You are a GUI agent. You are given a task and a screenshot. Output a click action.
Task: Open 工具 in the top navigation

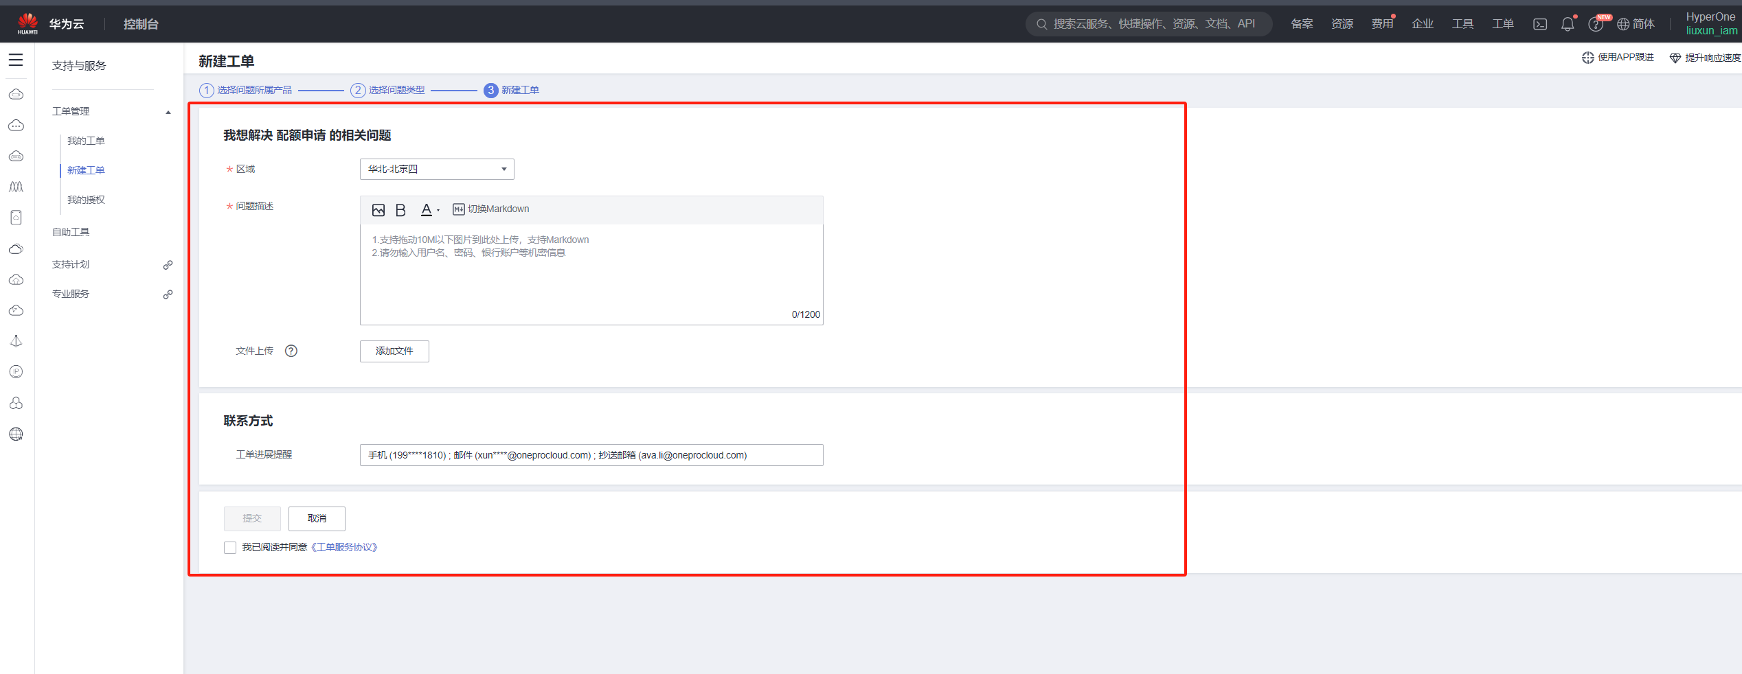click(1462, 24)
